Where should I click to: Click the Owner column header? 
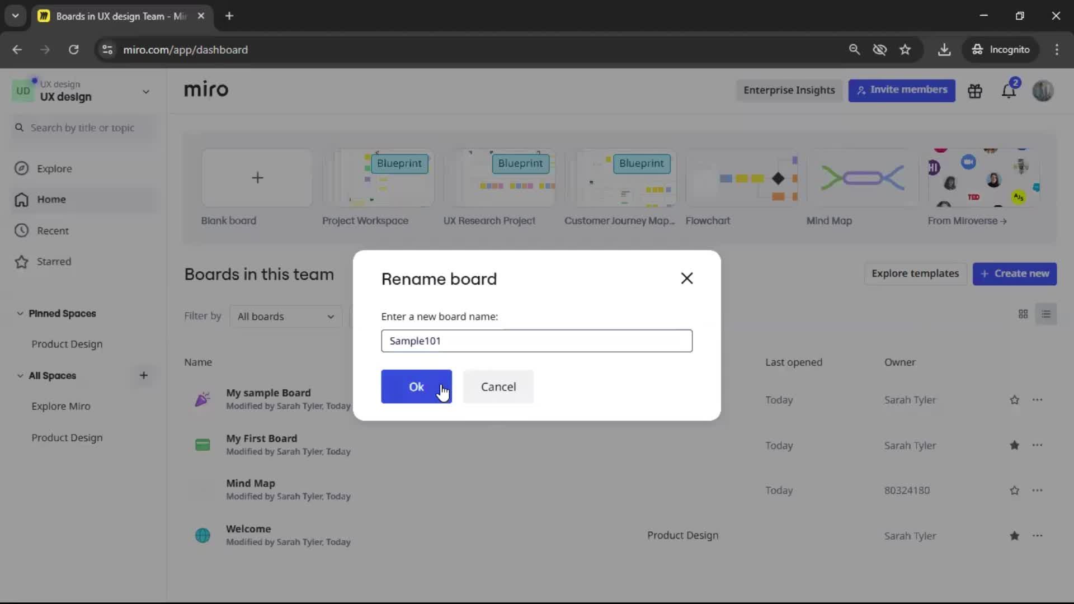899,362
